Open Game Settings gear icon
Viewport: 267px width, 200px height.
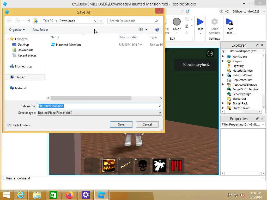pos(214,22)
